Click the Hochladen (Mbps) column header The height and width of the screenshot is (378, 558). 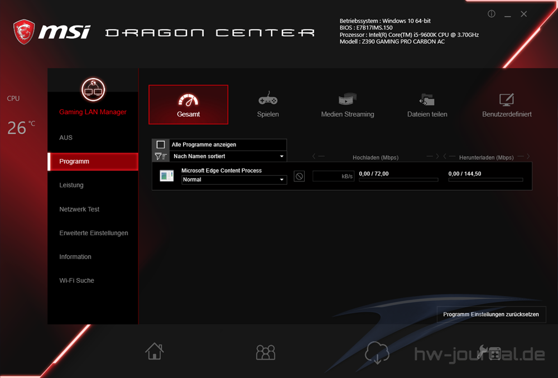tap(376, 158)
